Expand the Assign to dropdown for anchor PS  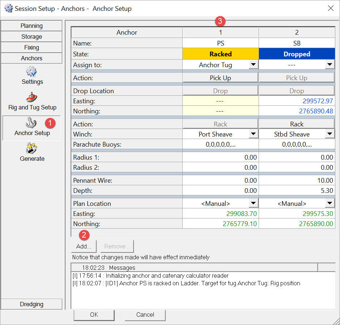tap(254, 65)
